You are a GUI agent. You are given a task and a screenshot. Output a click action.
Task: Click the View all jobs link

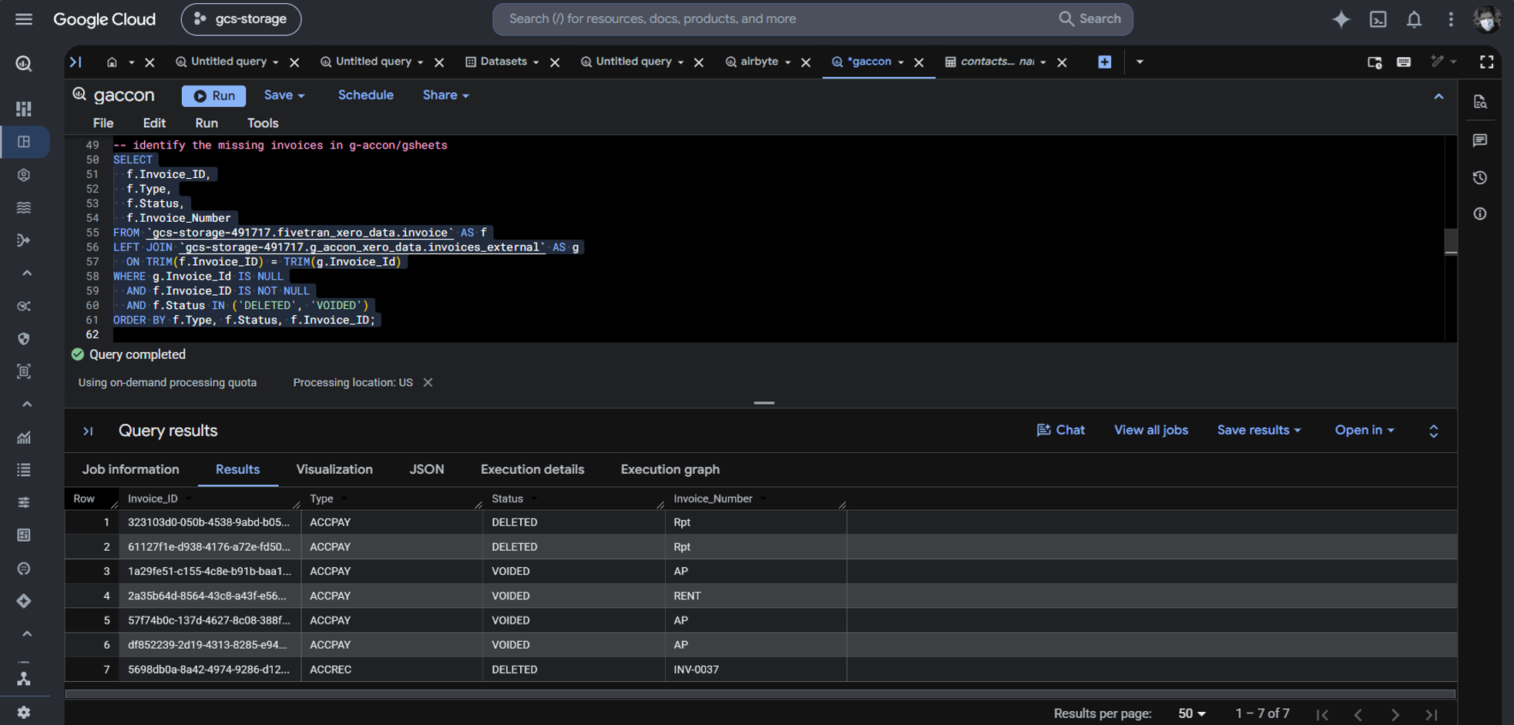point(1151,430)
